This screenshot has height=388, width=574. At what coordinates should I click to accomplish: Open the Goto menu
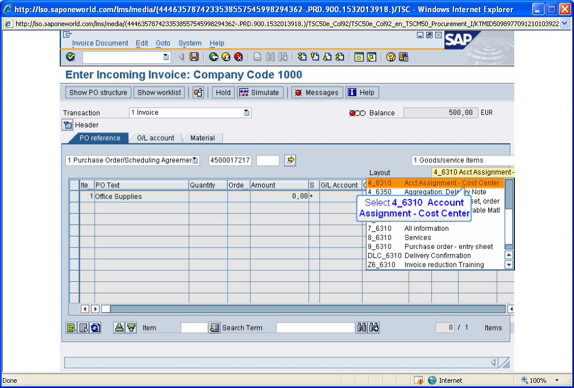(x=163, y=43)
